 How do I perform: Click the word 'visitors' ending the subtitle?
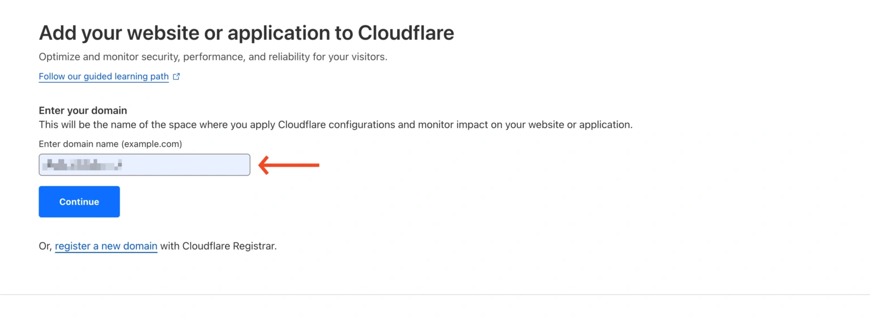369,57
